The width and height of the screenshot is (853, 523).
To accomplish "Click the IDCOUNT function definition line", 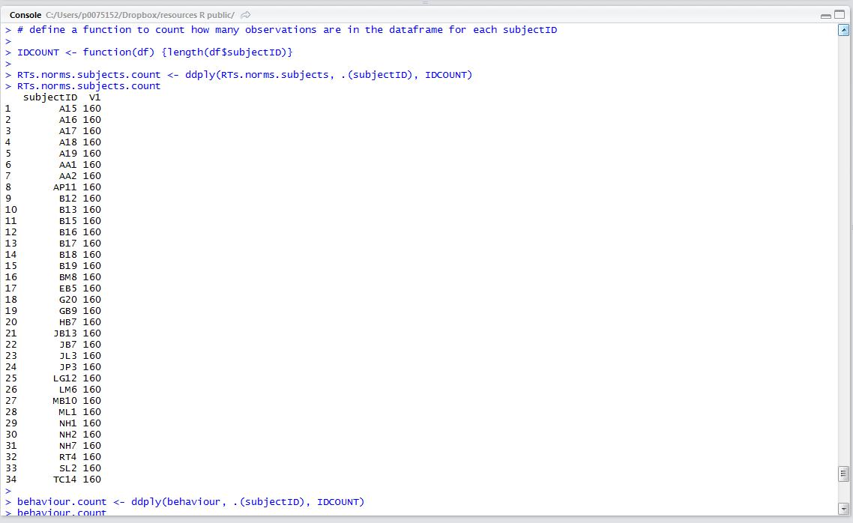I will (x=154, y=52).
